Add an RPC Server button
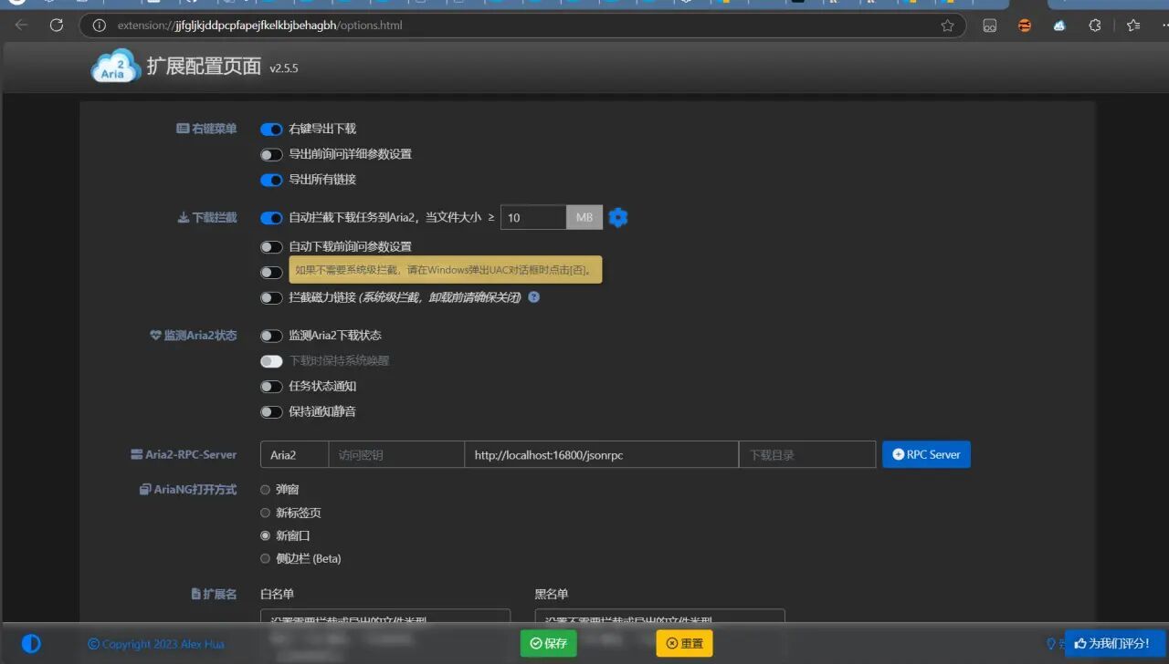The image size is (1169, 664). tap(926, 454)
